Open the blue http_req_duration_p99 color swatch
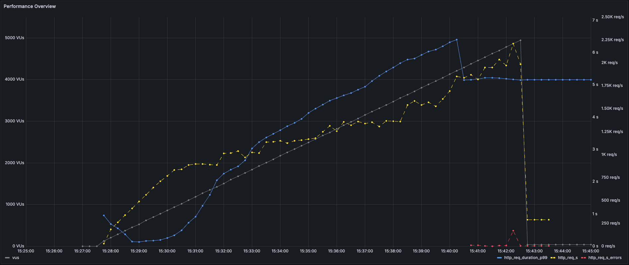This screenshot has width=629, height=265. [x=499, y=258]
